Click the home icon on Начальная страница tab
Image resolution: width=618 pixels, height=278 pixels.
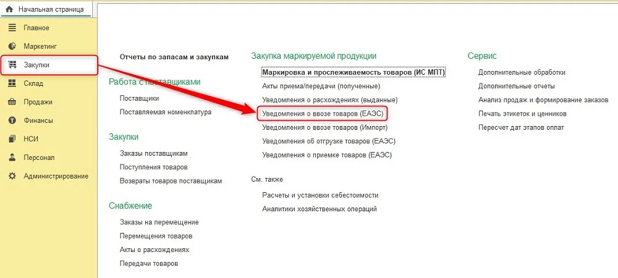(10, 9)
